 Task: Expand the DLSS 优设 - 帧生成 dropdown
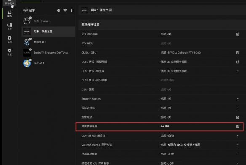click(x=238, y=71)
